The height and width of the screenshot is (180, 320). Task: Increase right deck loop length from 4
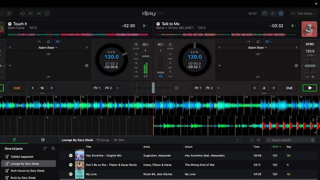coord(273,88)
